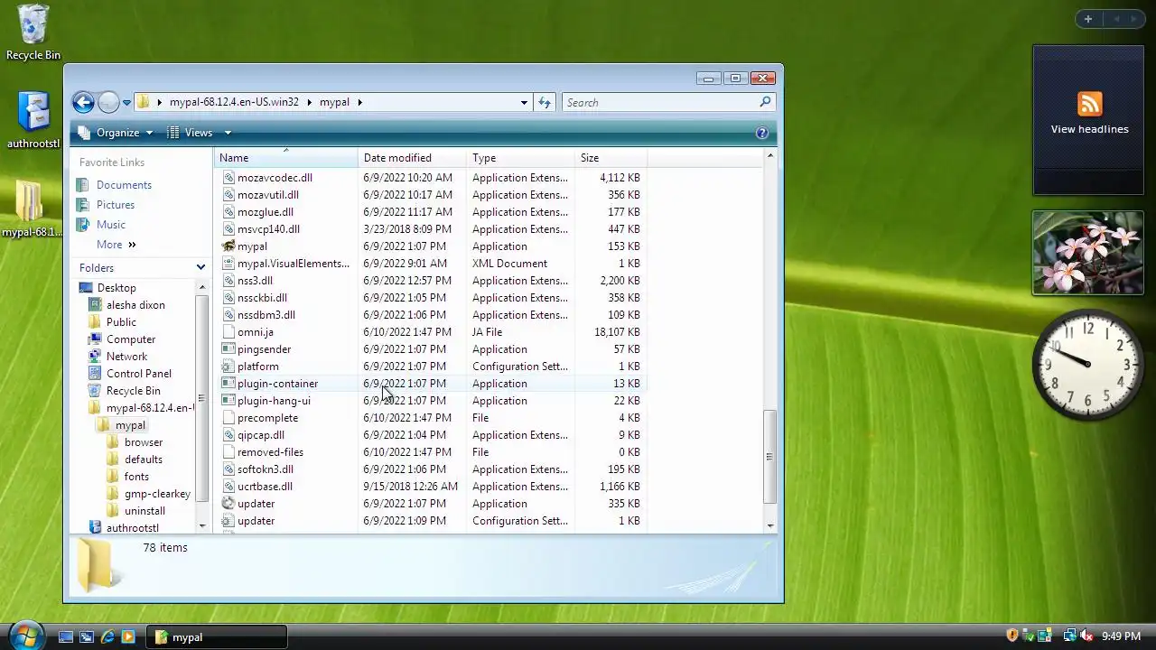Click the Show Desktop quick launch icon
Screen dimensions: 1156x650
tap(66, 637)
